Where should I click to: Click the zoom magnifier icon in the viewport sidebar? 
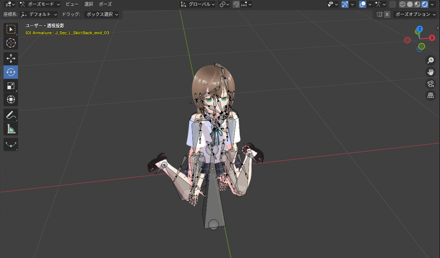pos(431,60)
